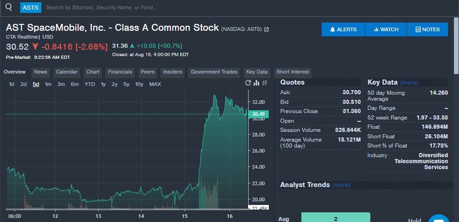This screenshot has width=459, height=222.
Task: Click 52 week Range value 1.97 - 33.58
Action: (x=432, y=118)
